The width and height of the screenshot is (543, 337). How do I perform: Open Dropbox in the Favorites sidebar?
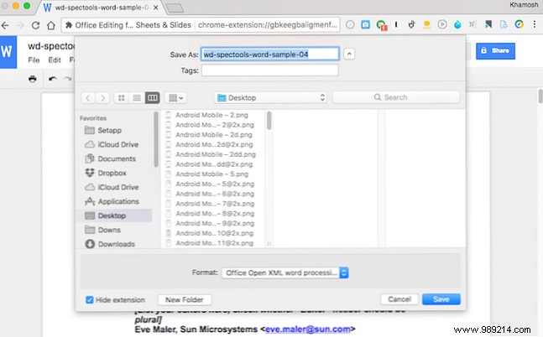pos(105,173)
